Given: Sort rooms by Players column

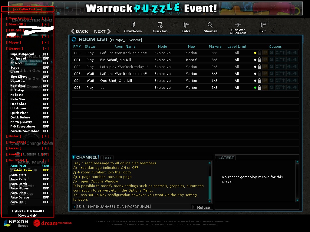Looking at the screenshot, I should [215, 47].
